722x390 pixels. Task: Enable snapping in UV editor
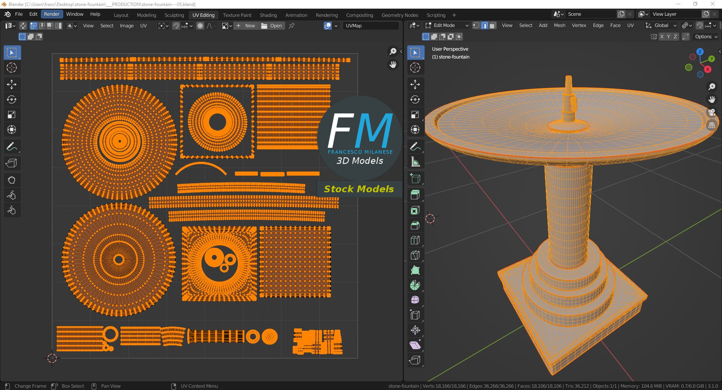tap(176, 26)
